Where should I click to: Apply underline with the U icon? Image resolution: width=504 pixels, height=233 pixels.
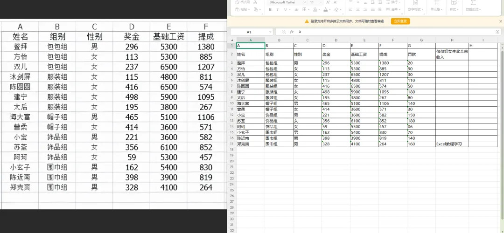(285, 9)
